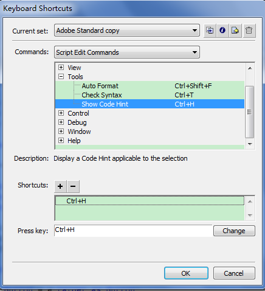Click shortcuts list scroll up arrow

click(250, 202)
